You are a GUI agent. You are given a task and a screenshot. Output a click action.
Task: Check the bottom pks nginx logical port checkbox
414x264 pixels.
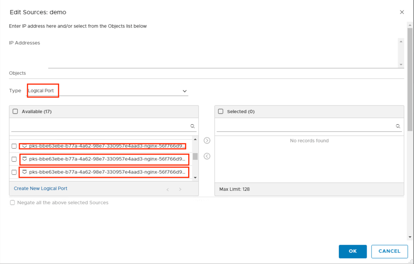click(14, 172)
